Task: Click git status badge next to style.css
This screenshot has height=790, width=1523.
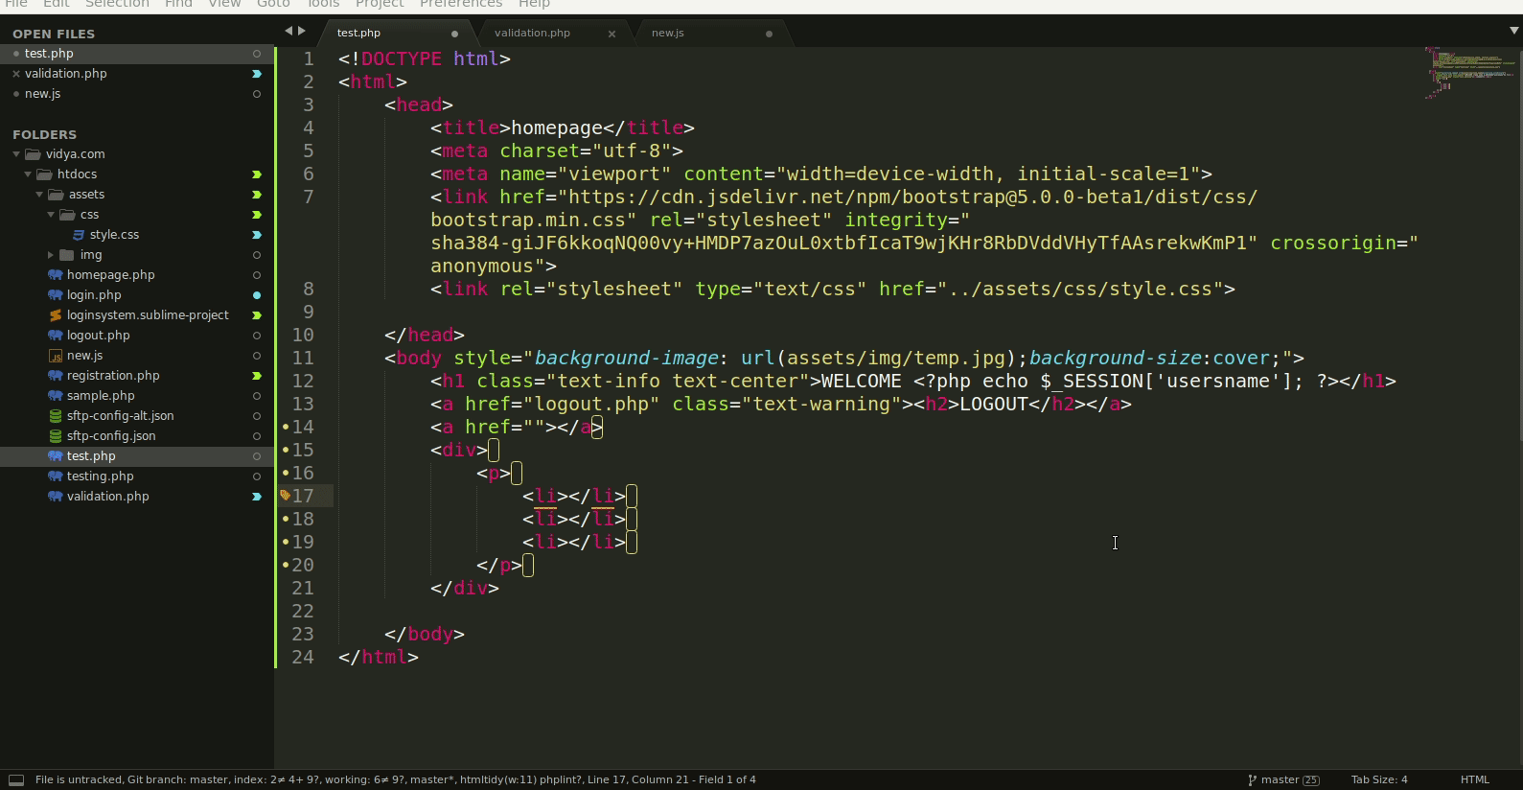Action: [x=257, y=235]
